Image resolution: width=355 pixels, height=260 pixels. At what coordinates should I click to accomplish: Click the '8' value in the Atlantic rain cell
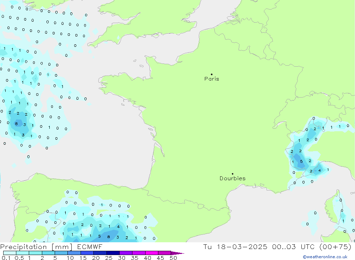(16, 124)
